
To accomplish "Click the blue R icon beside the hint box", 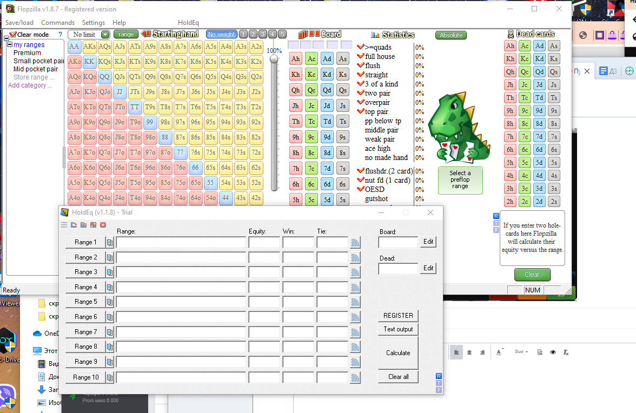I will click(496, 216).
